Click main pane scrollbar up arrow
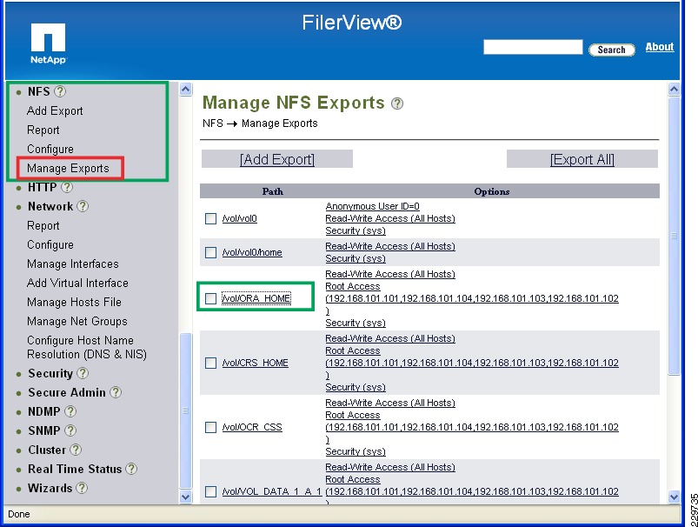 (674, 90)
